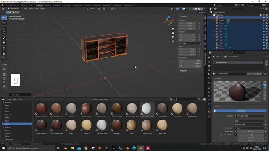Open the Material properties tab icon

[209, 112]
